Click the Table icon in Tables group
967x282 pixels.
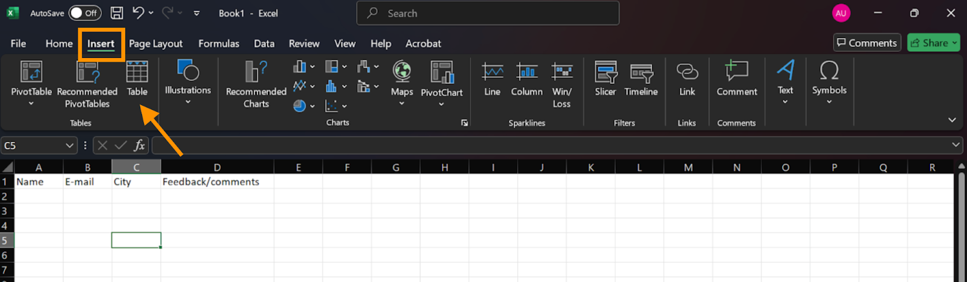[137, 79]
